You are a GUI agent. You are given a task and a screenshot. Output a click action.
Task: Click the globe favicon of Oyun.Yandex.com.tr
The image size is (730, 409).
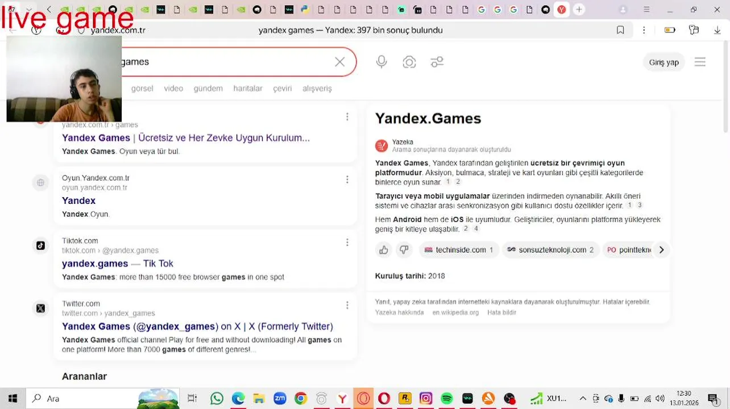pyautogui.click(x=40, y=182)
